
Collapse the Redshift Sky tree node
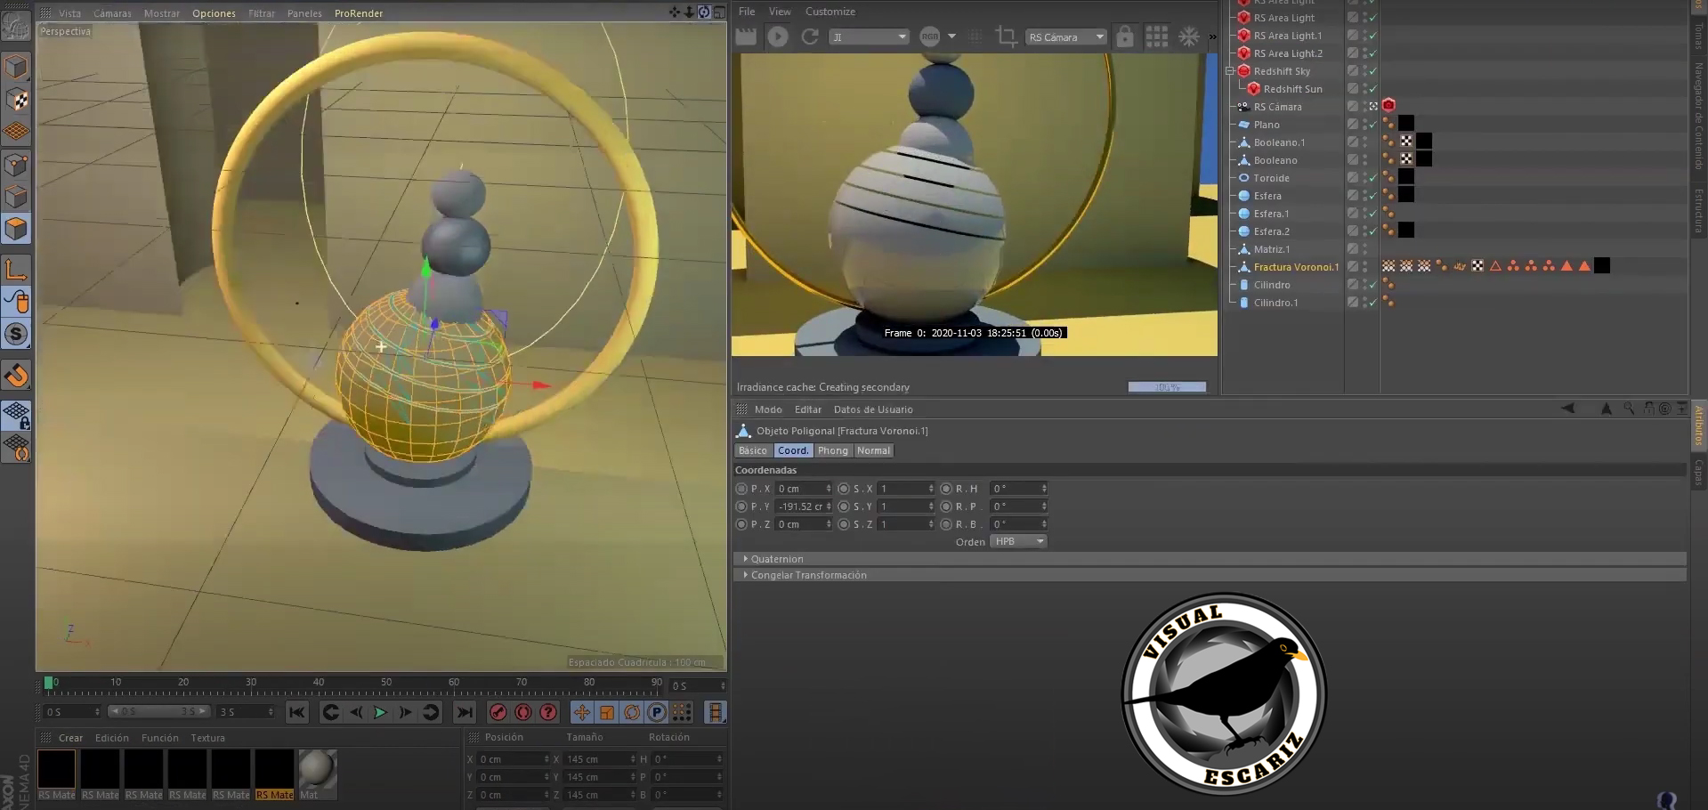click(1230, 71)
